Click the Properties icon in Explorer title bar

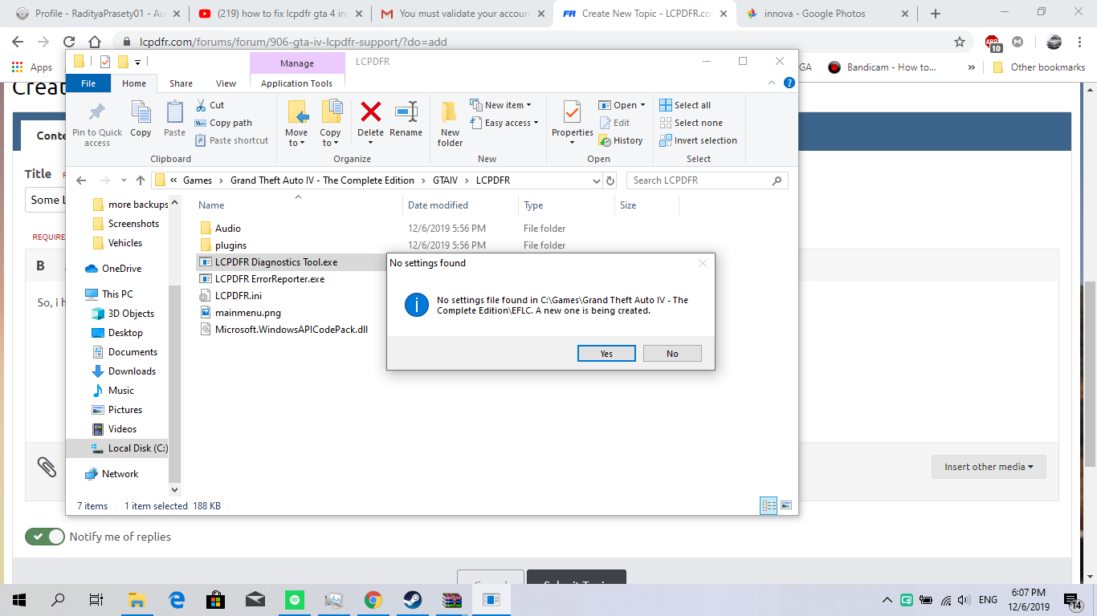[x=104, y=62]
